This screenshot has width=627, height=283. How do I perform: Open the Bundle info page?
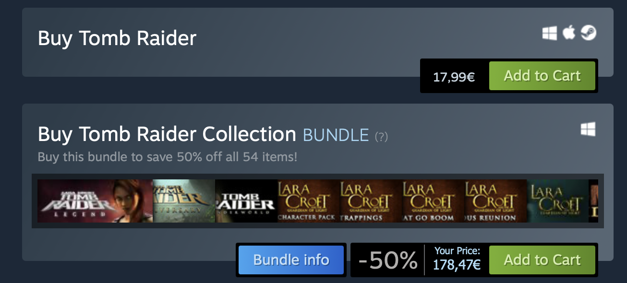(x=291, y=260)
